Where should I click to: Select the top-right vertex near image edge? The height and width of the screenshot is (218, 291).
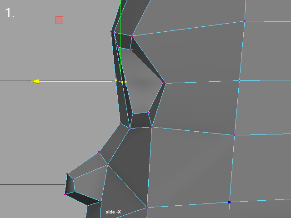pos(244,21)
